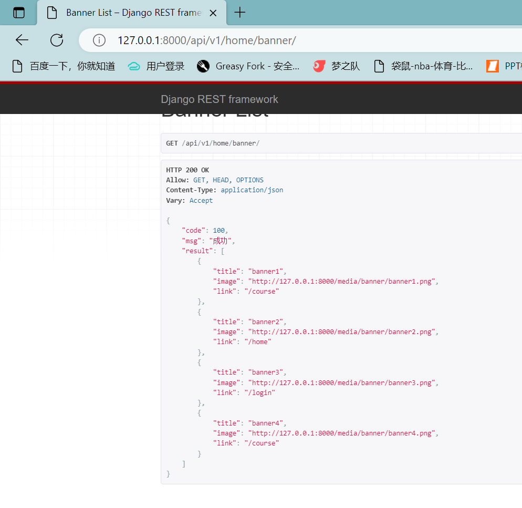Open the 用户登录 bookmark
The width and height of the screenshot is (522, 508).
[156, 66]
